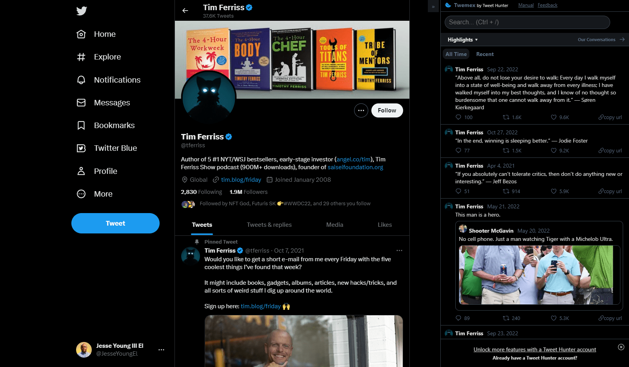Switch to Tweets & replies tab

click(x=269, y=225)
